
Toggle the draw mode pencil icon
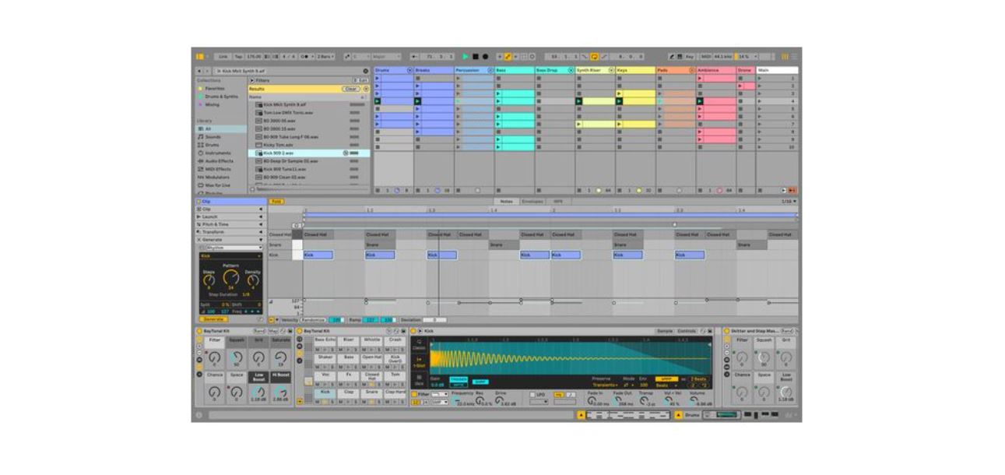[508, 57]
